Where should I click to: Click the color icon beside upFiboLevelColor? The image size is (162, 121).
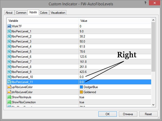[x=9, y=87]
